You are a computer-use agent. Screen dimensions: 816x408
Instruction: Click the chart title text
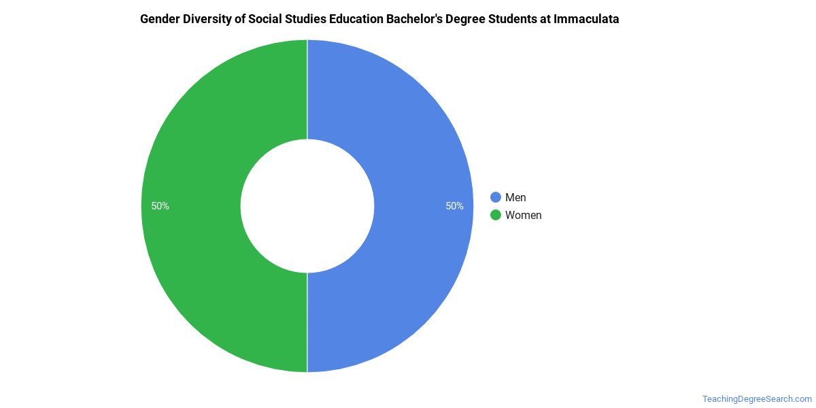pos(379,19)
